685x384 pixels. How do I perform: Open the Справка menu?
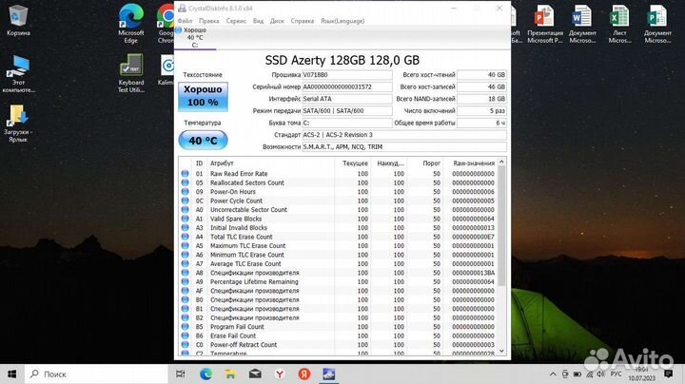pyautogui.click(x=303, y=21)
